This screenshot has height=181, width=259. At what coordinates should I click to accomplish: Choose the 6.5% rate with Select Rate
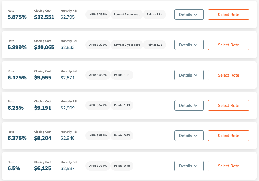tap(228, 166)
